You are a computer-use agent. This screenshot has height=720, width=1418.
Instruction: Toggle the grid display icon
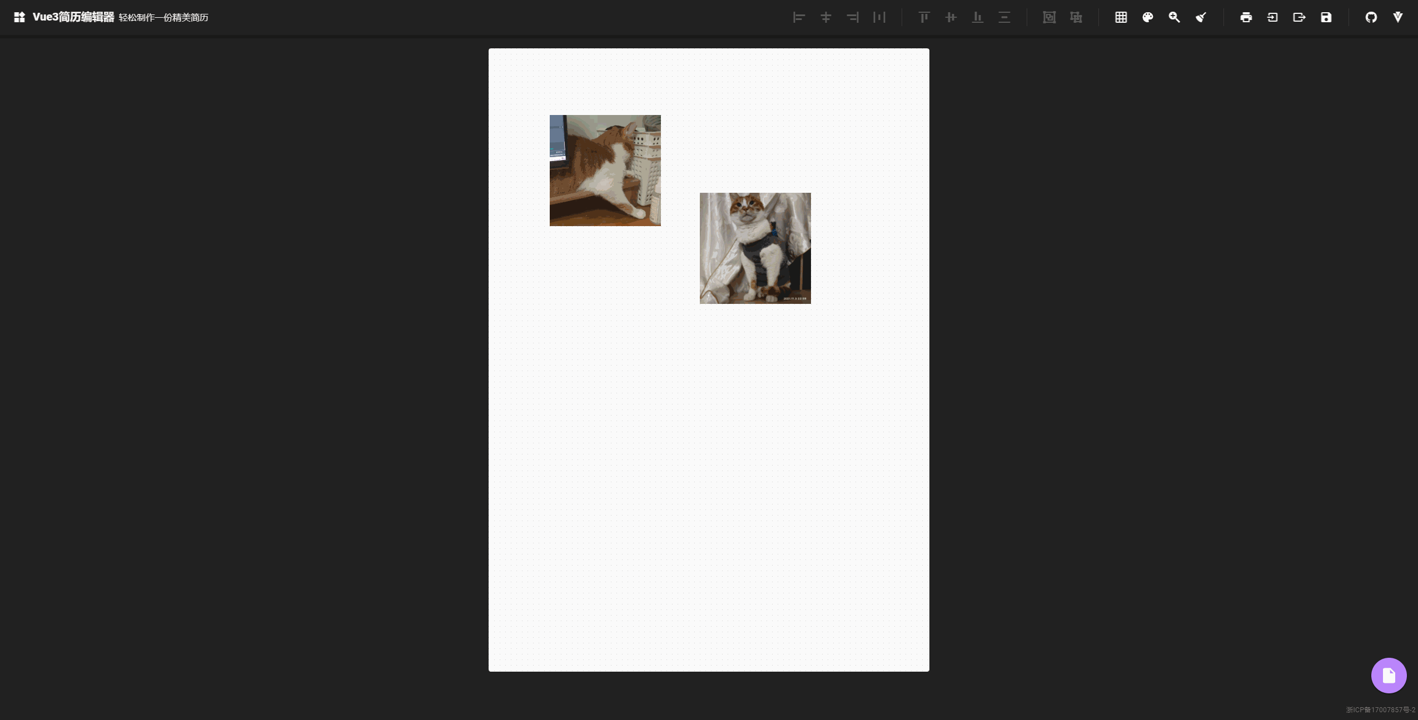click(x=1121, y=17)
